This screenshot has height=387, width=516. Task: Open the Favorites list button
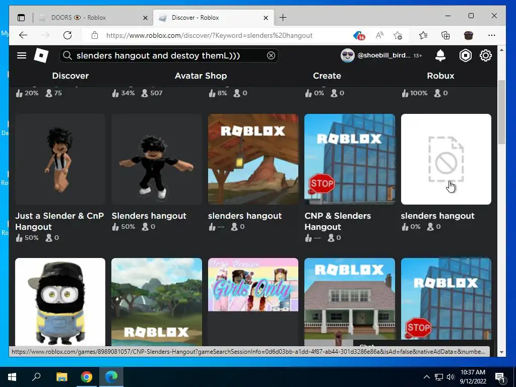[423, 35]
